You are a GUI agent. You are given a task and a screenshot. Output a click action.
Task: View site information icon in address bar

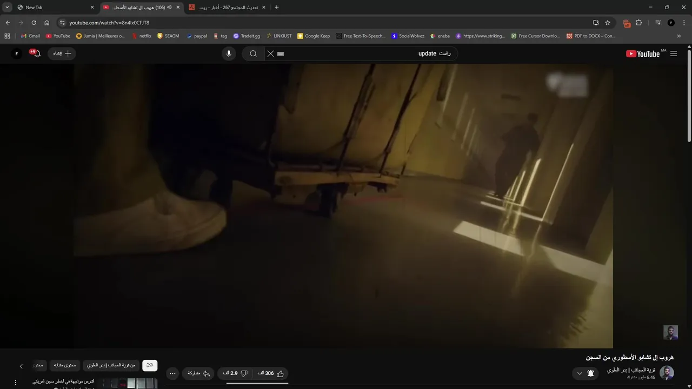pyautogui.click(x=62, y=23)
